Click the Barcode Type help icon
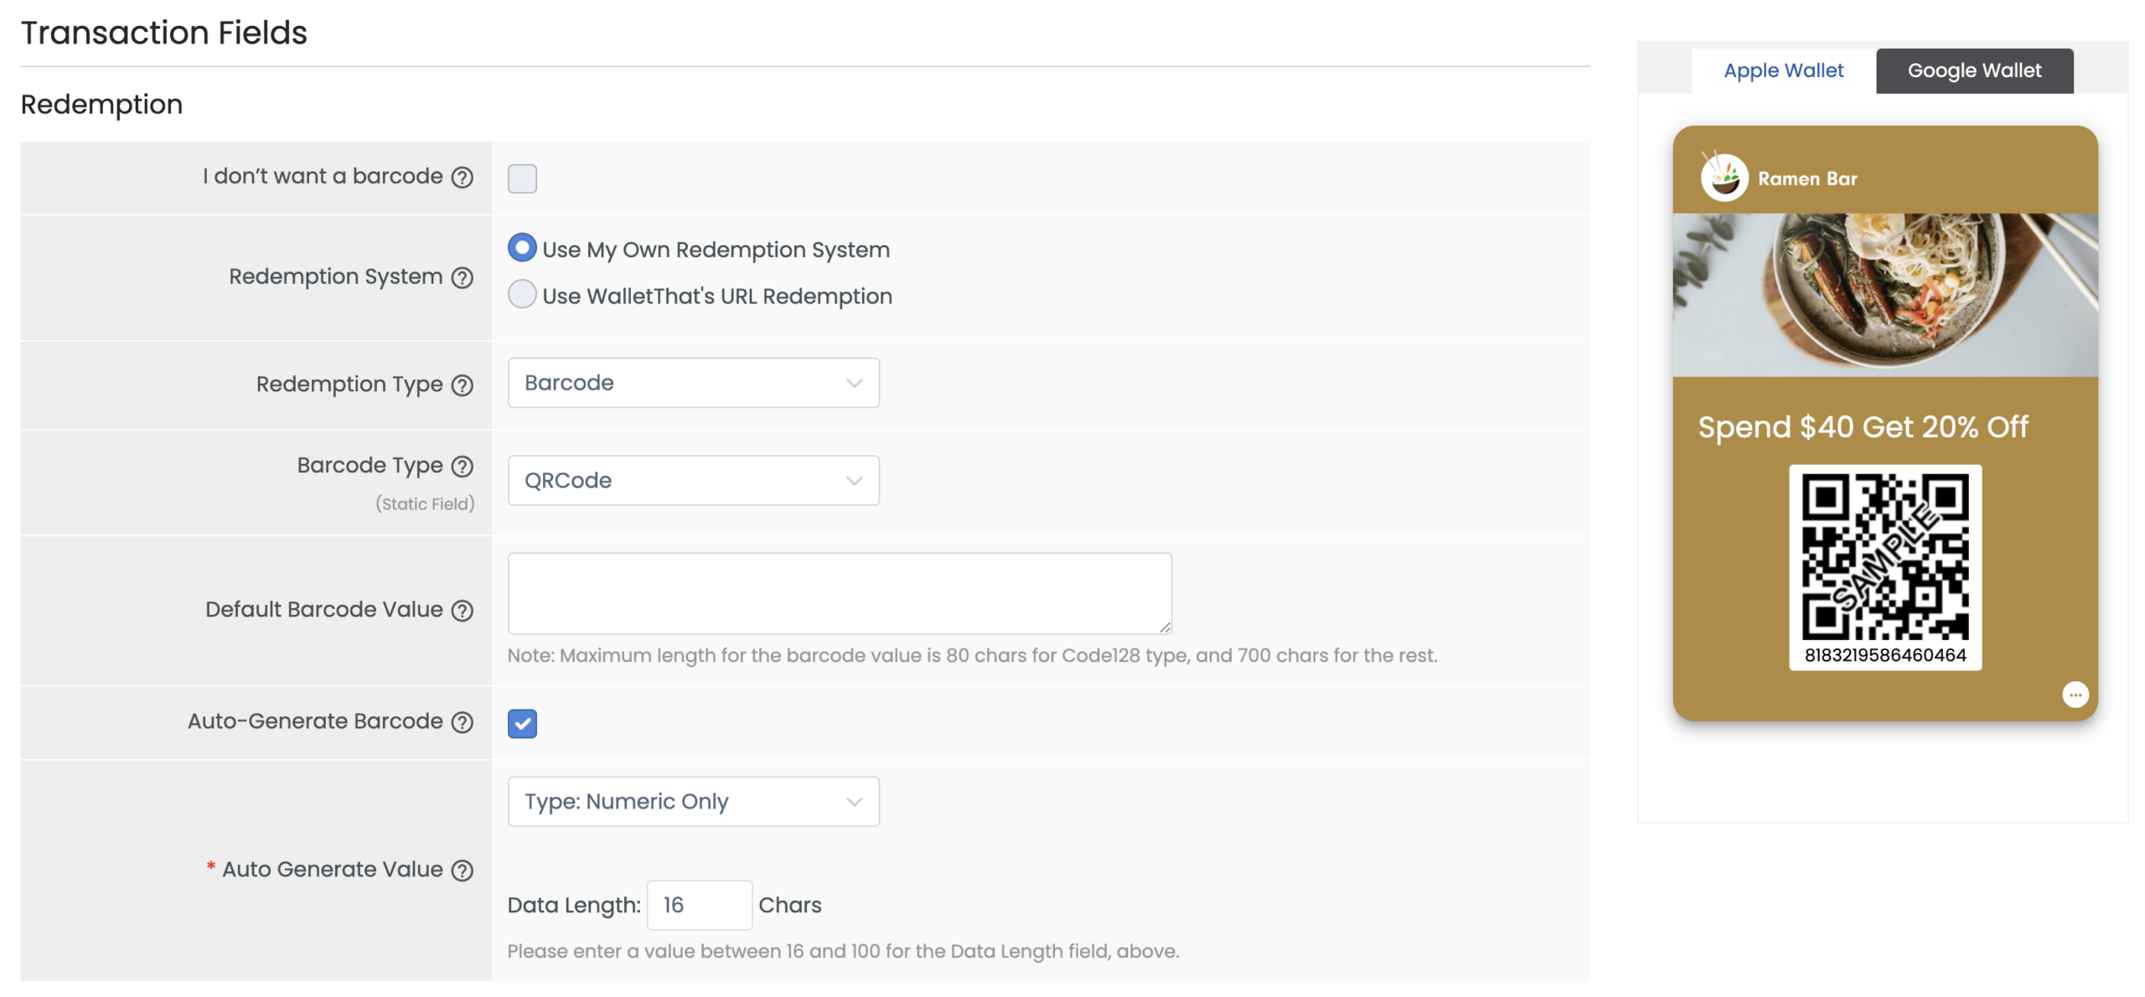The height and width of the screenshot is (997, 2145). 461,466
